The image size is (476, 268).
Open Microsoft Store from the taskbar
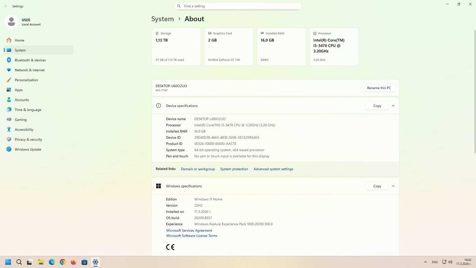pos(84,262)
